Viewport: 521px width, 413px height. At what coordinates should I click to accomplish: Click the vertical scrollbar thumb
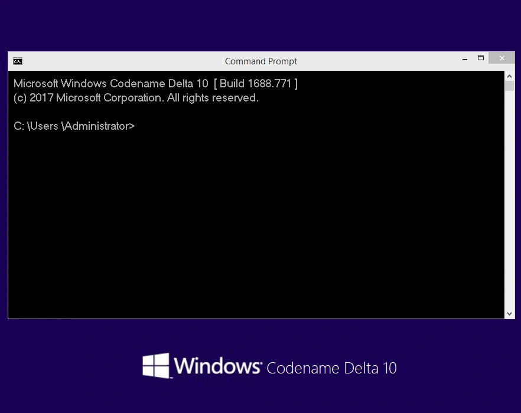[509, 86]
